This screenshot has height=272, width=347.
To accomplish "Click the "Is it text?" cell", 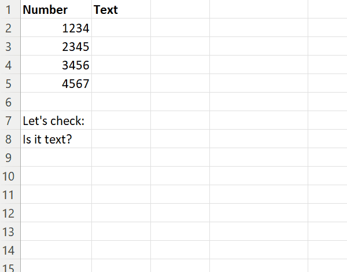I will 56,139.
